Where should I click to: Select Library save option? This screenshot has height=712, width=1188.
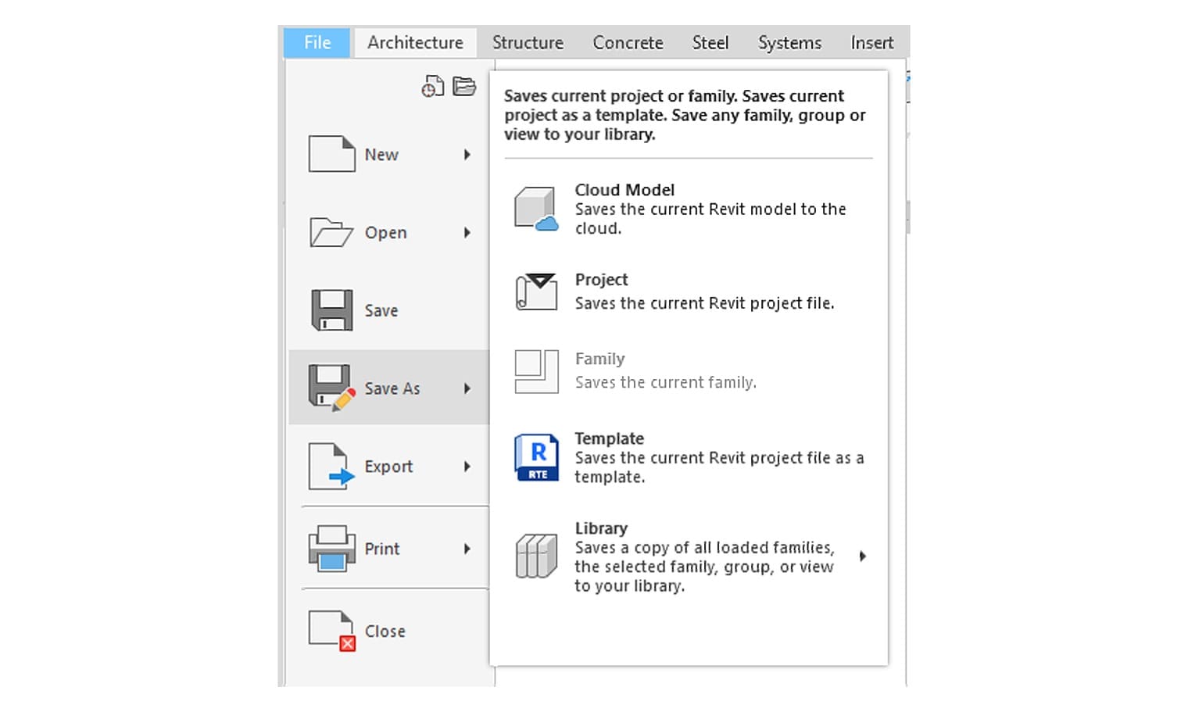point(689,556)
